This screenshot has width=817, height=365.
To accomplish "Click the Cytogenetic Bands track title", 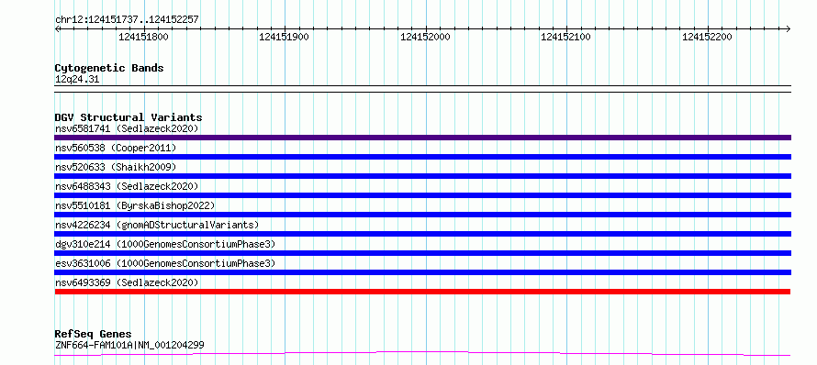I will click(109, 68).
